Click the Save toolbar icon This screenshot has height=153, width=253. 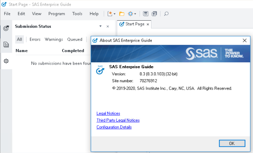point(146,14)
